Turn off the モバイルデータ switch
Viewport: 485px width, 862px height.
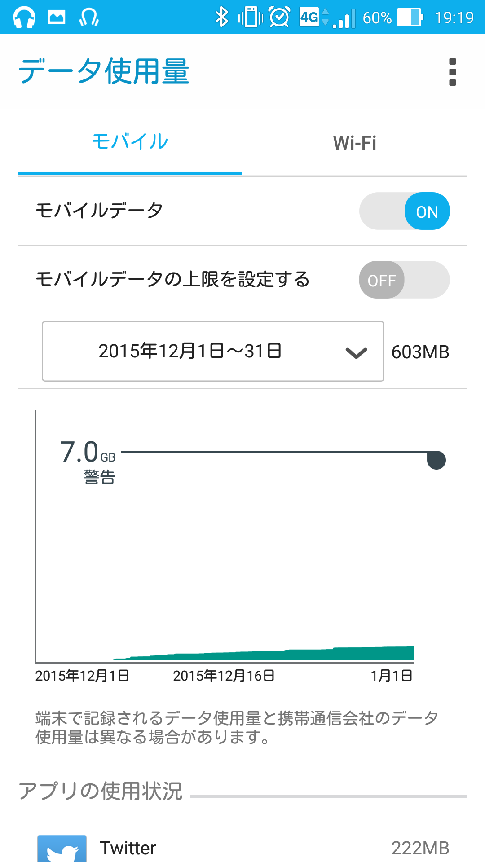point(404,211)
